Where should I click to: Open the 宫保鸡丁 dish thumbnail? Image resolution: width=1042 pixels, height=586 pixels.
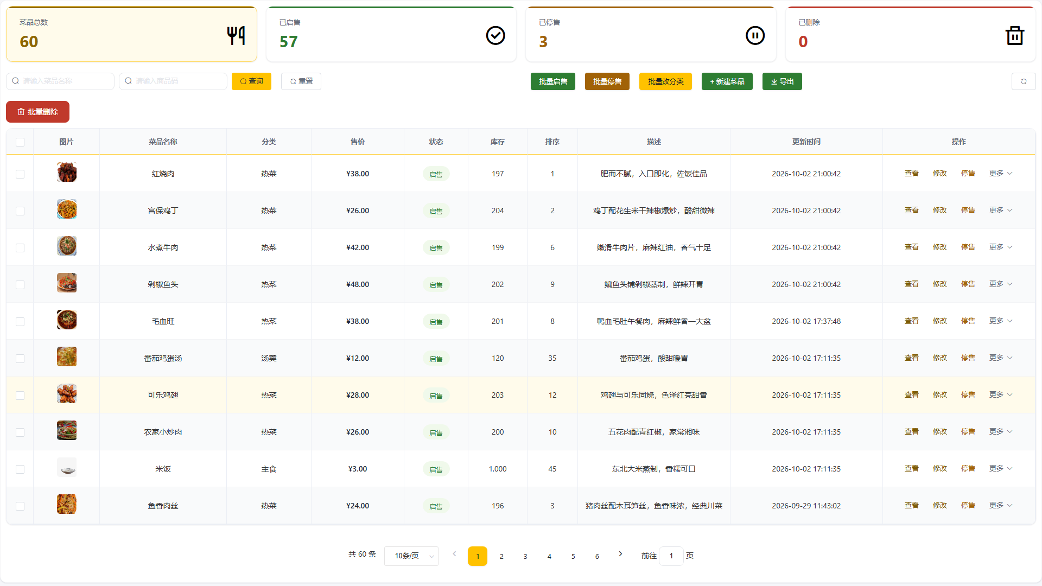(67, 209)
